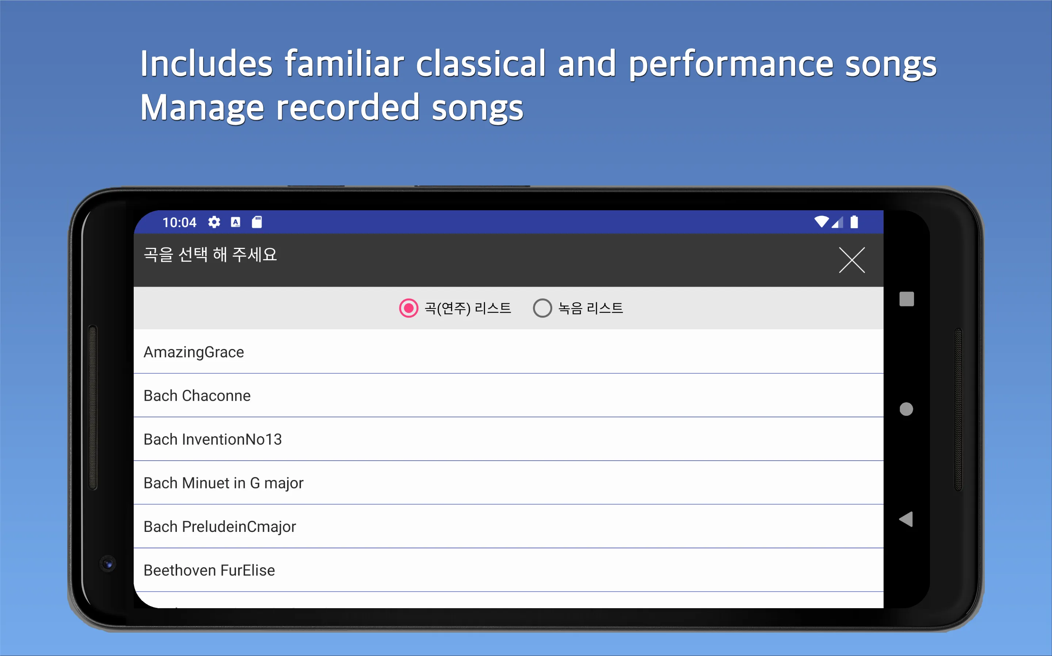Tap the battery status icon
Image resolution: width=1052 pixels, height=656 pixels.
click(854, 222)
